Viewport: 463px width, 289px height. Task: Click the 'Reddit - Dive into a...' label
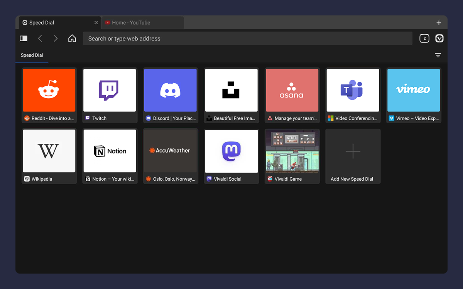click(x=52, y=118)
